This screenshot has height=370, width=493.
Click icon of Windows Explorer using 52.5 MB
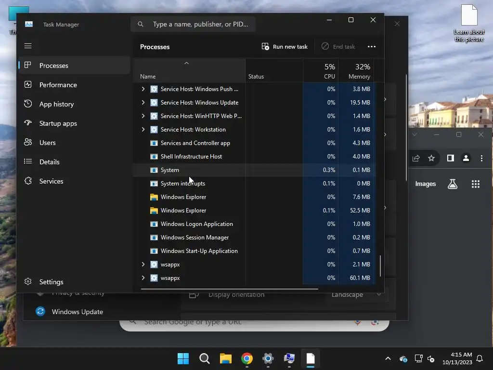tap(154, 211)
